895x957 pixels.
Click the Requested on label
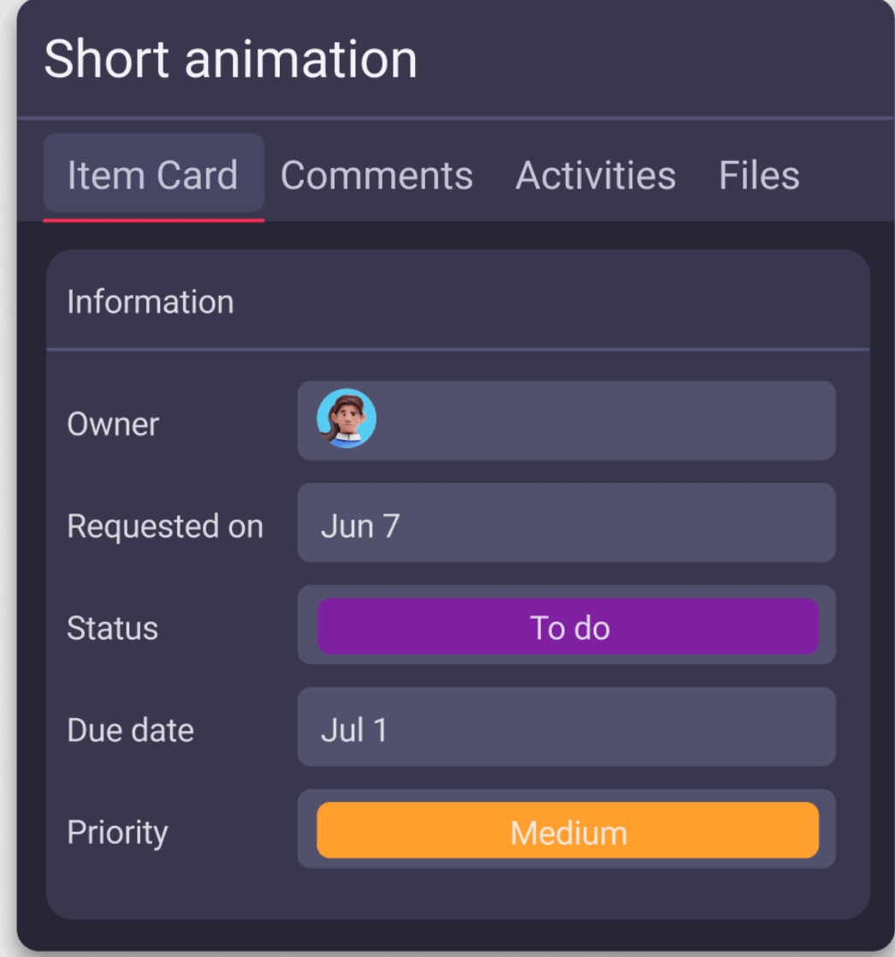[x=165, y=526]
